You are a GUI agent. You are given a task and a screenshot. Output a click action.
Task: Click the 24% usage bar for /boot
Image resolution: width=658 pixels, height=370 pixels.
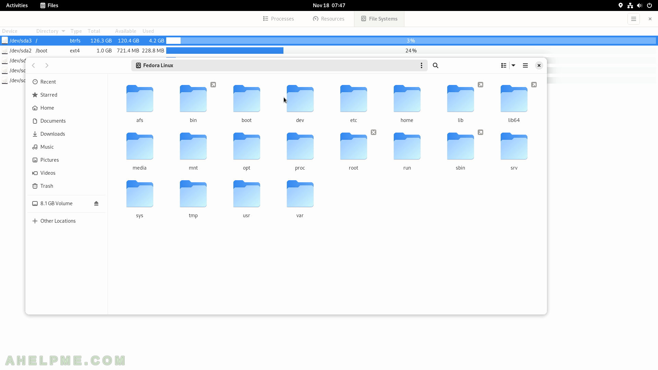click(x=411, y=51)
